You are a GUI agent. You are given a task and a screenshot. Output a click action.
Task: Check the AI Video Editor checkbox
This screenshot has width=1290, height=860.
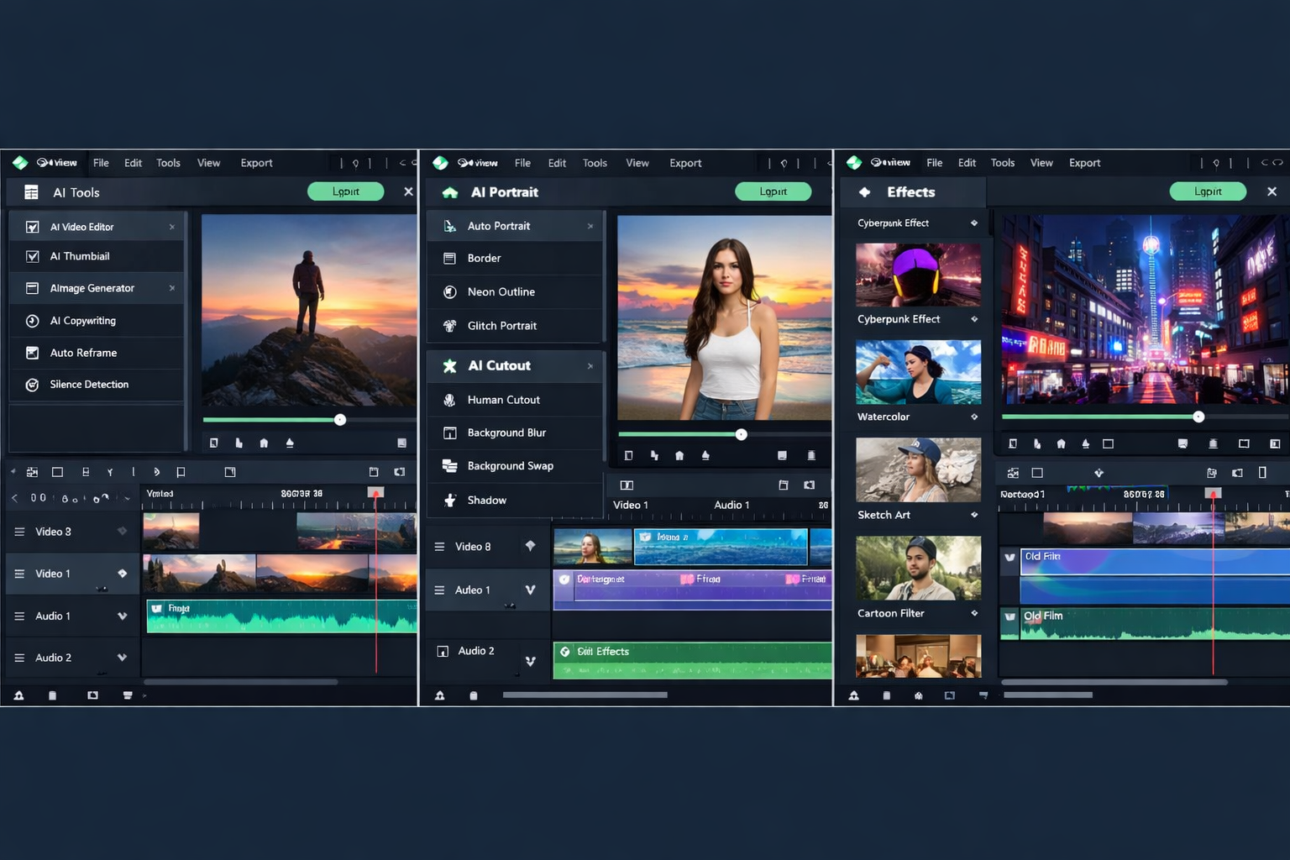pyautogui.click(x=32, y=226)
